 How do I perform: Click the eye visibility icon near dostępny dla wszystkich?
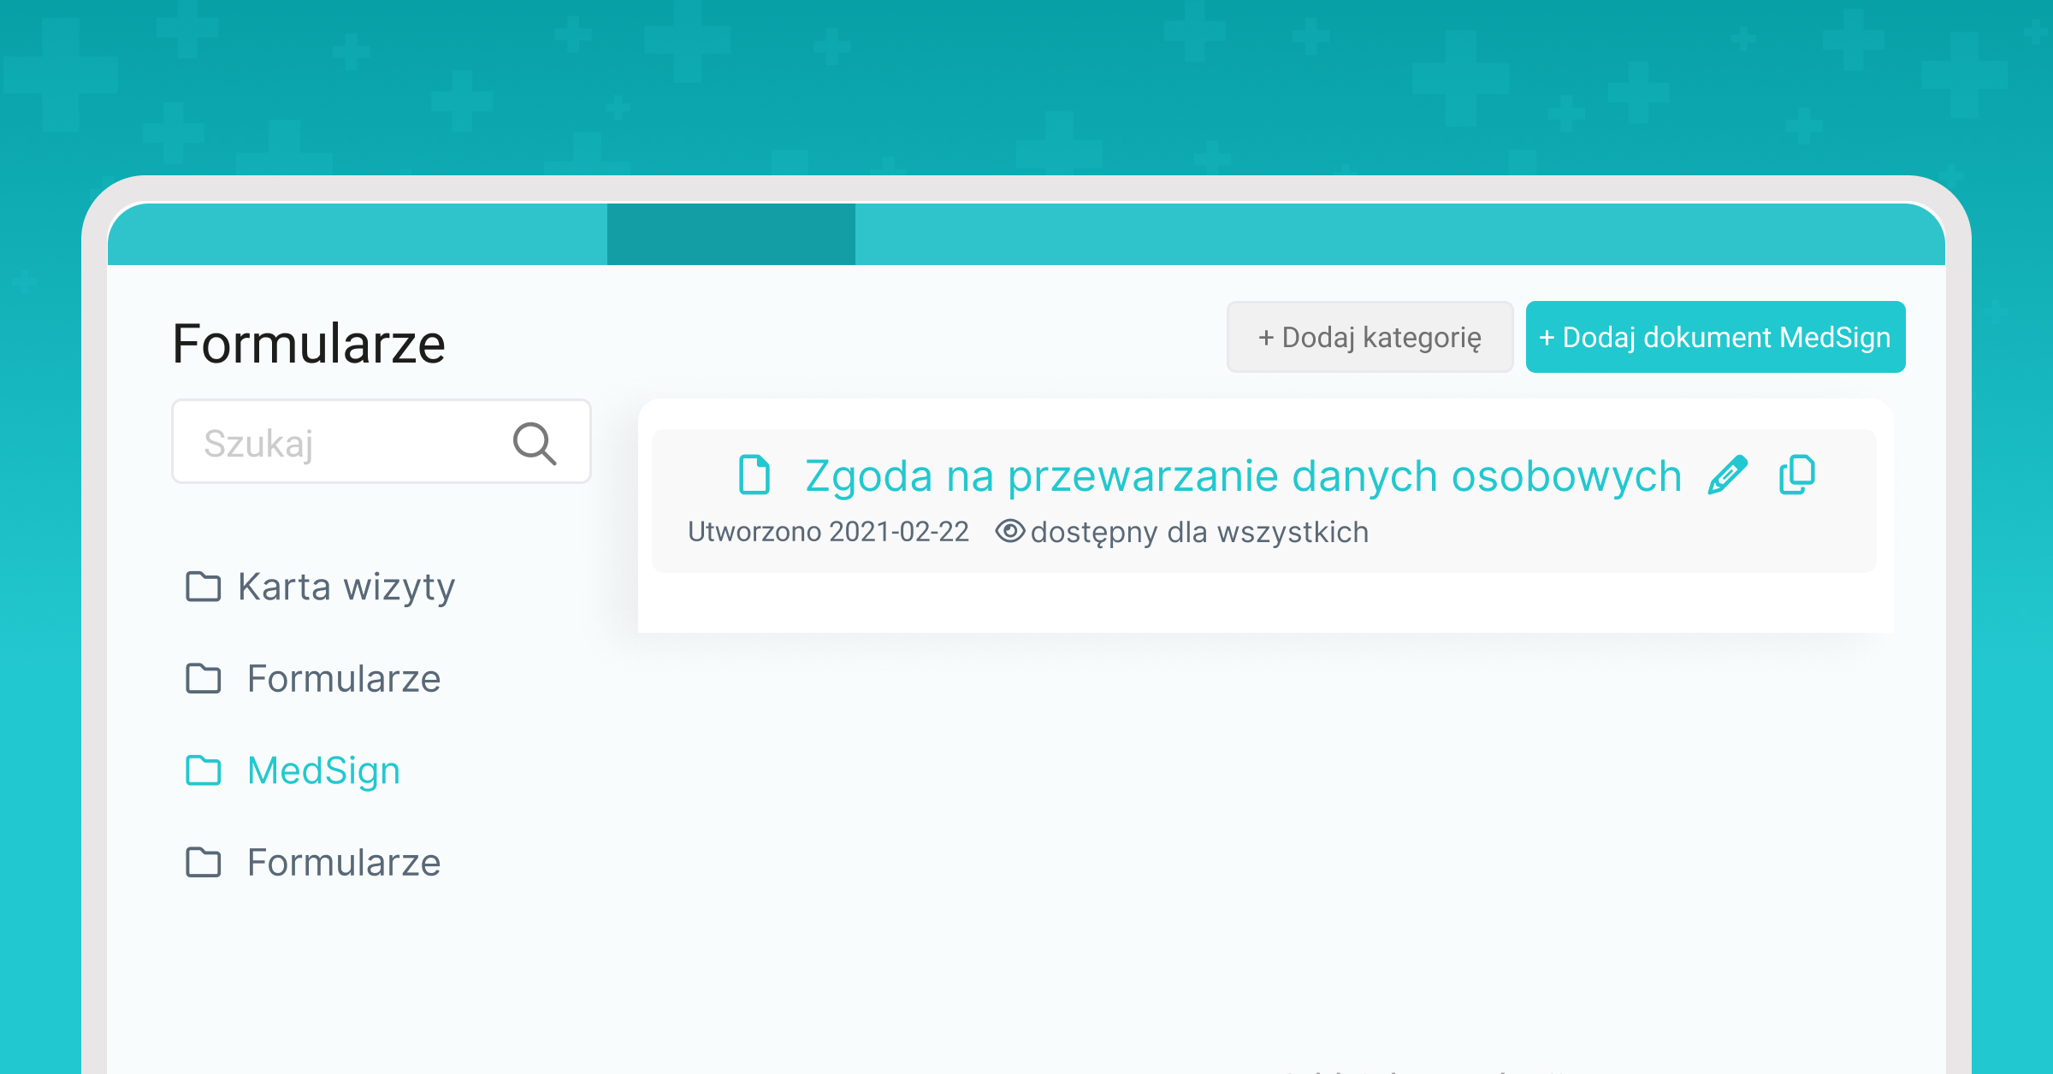1010,531
